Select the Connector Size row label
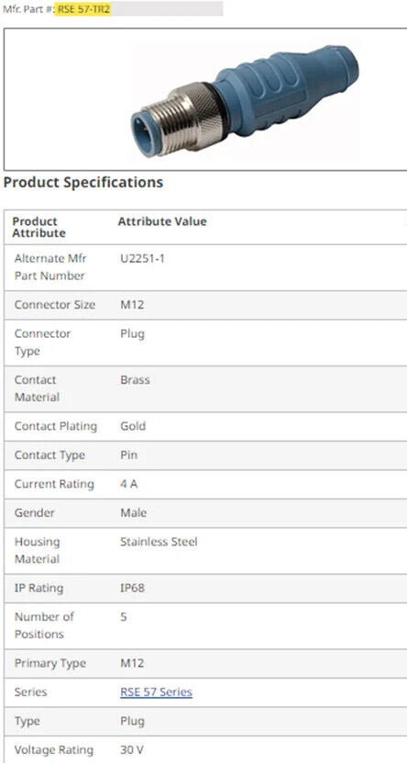 point(54,305)
